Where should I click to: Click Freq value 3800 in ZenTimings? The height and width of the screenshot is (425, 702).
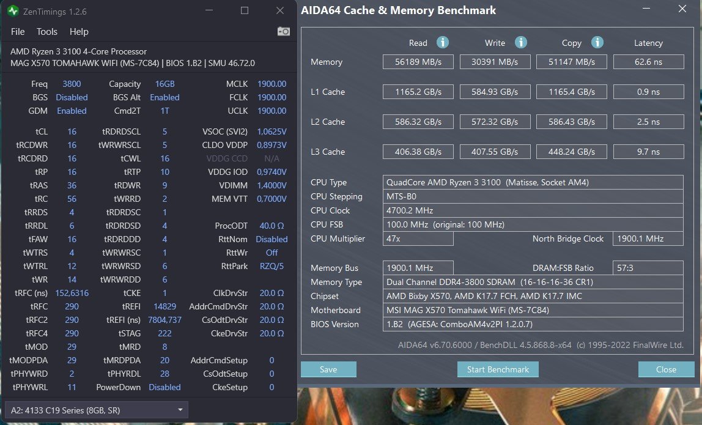click(x=72, y=84)
